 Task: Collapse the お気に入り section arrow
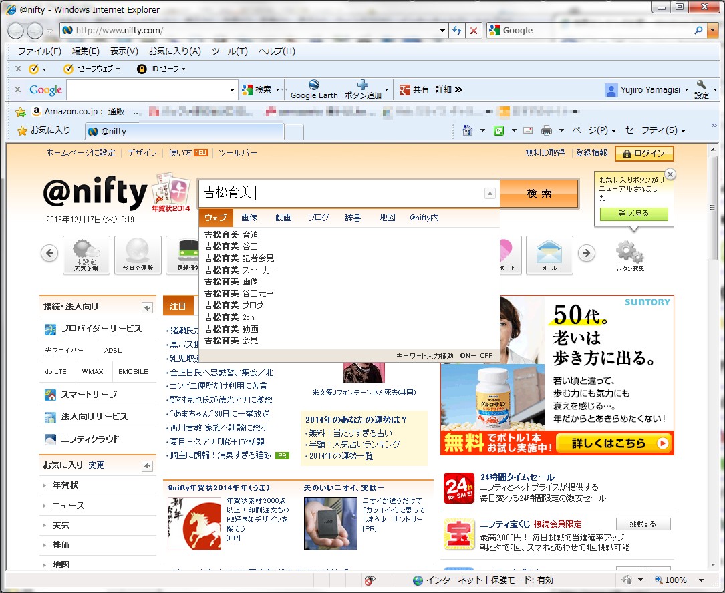[x=147, y=466]
